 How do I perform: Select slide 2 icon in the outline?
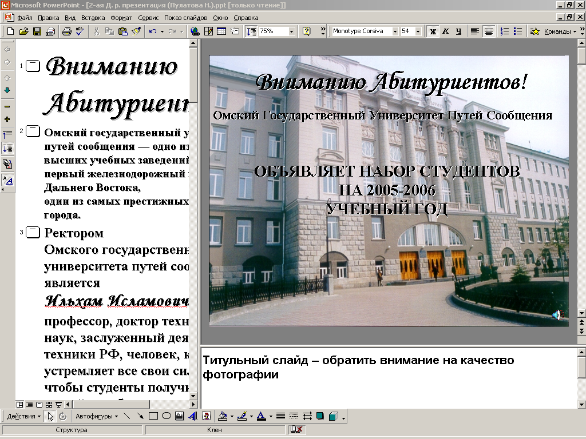tap(33, 131)
